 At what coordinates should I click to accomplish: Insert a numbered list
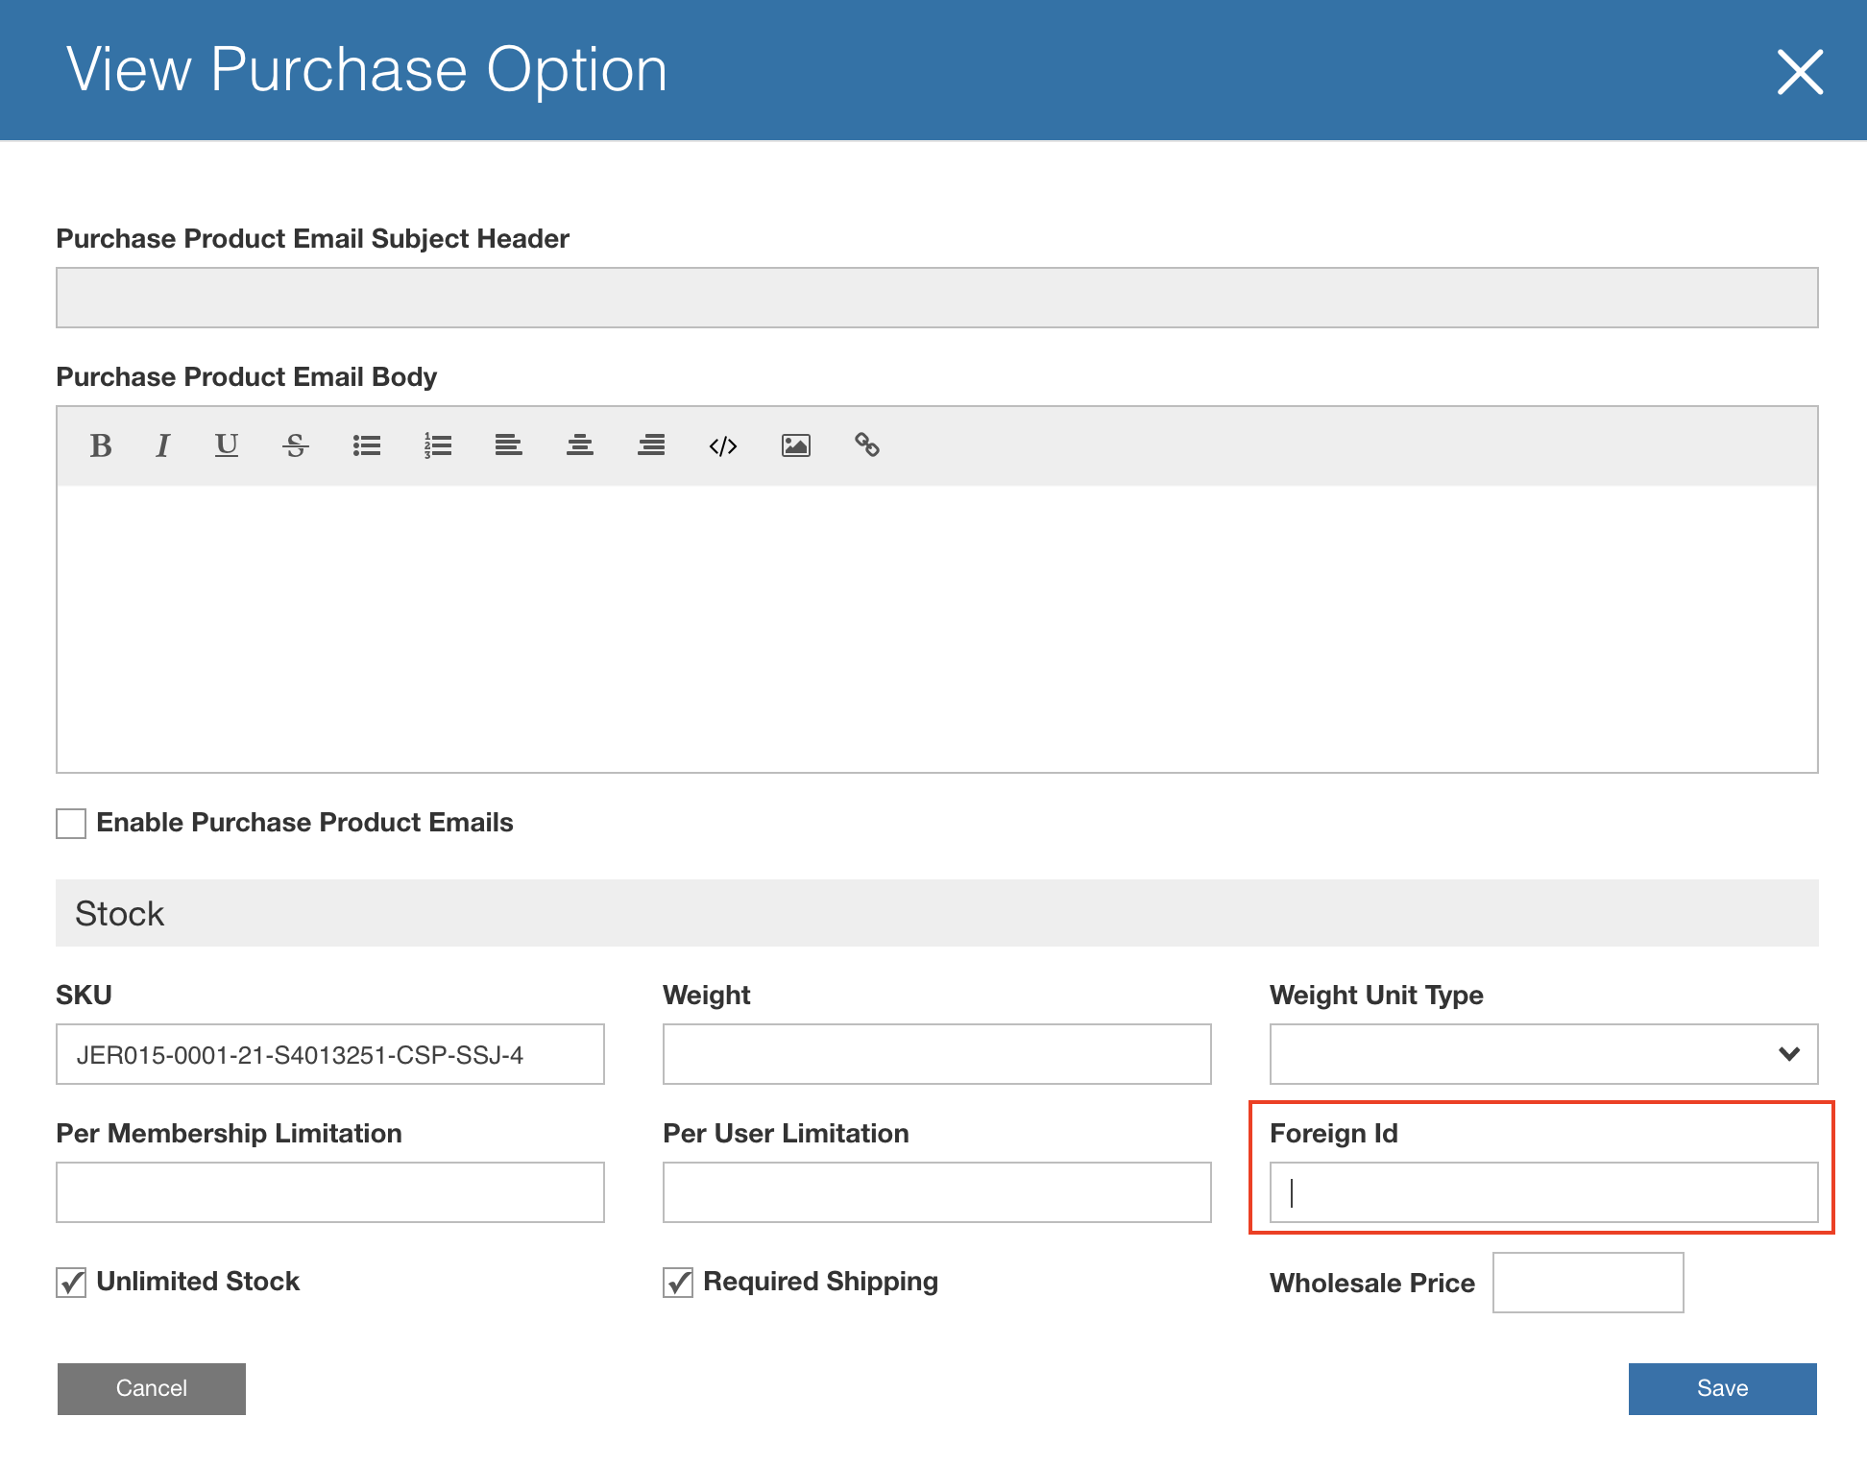(438, 445)
